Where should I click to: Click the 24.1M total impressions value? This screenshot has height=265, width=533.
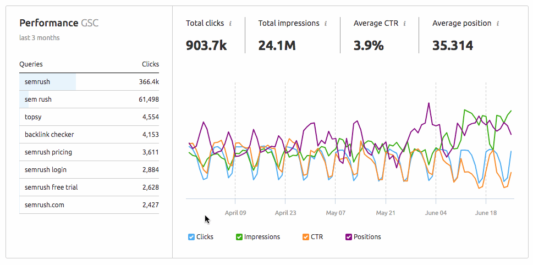pos(277,45)
